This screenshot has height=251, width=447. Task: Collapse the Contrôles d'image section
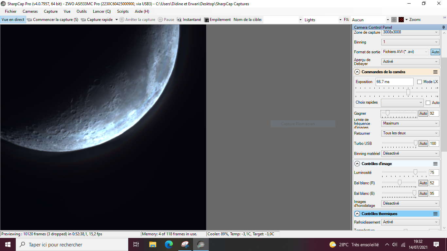point(357,164)
